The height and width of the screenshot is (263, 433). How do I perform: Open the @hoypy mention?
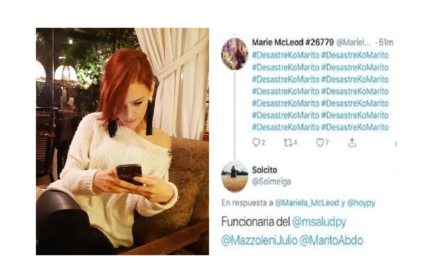[x=361, y=203]
